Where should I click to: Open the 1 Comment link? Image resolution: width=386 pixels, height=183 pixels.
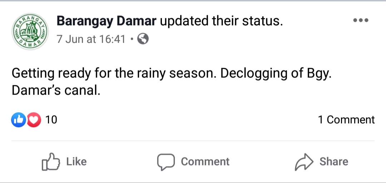tap(346, 120)
